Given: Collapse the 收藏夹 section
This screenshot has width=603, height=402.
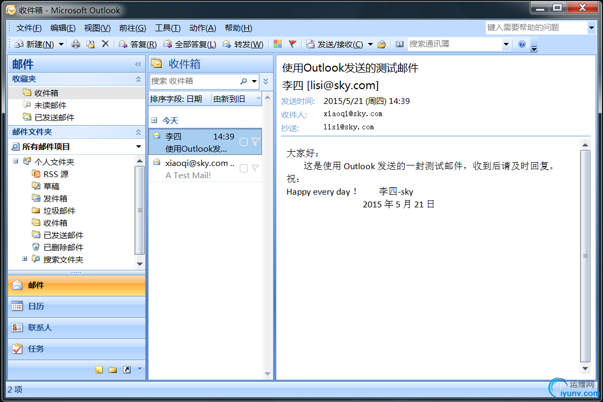Looking at the screenshot, I should click(138, 79).
